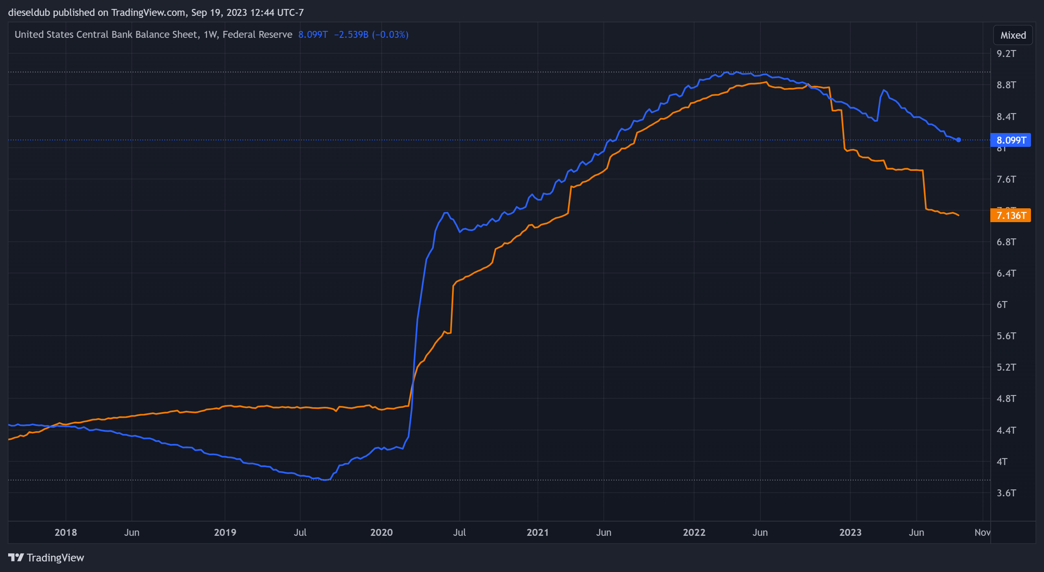The width and height of the screenshot is (1044, 572).
Task: Click the TradingView logo icon
Action: 16,557
